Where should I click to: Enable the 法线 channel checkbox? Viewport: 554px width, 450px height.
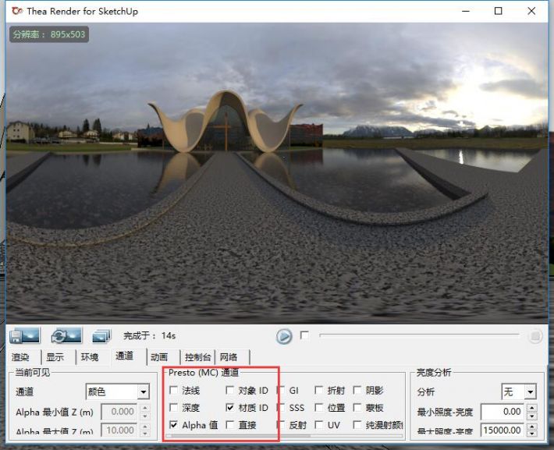(x=173, y=390)
